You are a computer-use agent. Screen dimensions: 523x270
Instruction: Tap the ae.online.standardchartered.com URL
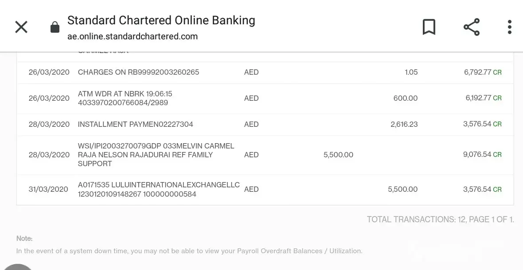pos(133,36)
